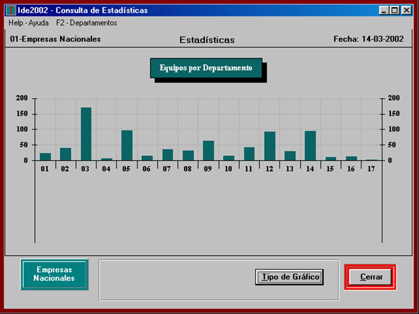Screen dimensions: 419x314
Task: Click the x-axis label 17
Action: 371,169
